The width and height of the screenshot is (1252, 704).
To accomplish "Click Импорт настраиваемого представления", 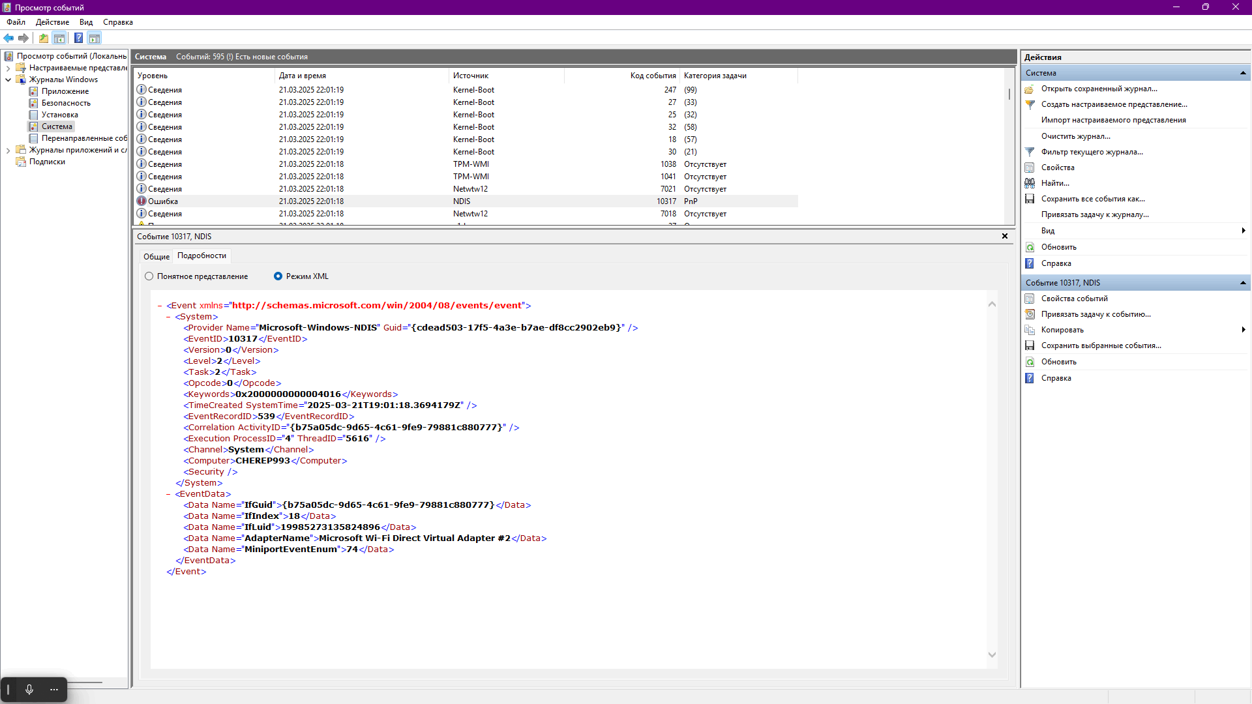I will tap(1114, 120).
